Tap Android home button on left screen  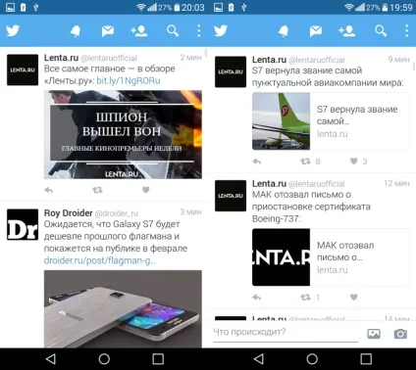(104, 359)
